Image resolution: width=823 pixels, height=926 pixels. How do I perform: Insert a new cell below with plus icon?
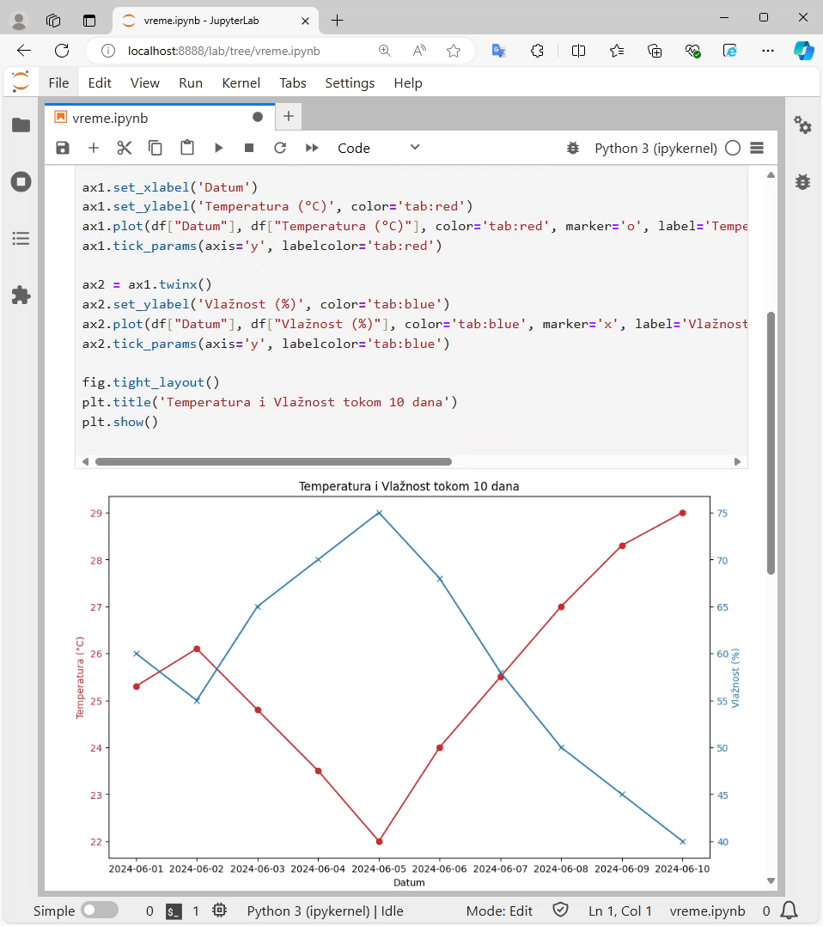click(x=94, y=148)
